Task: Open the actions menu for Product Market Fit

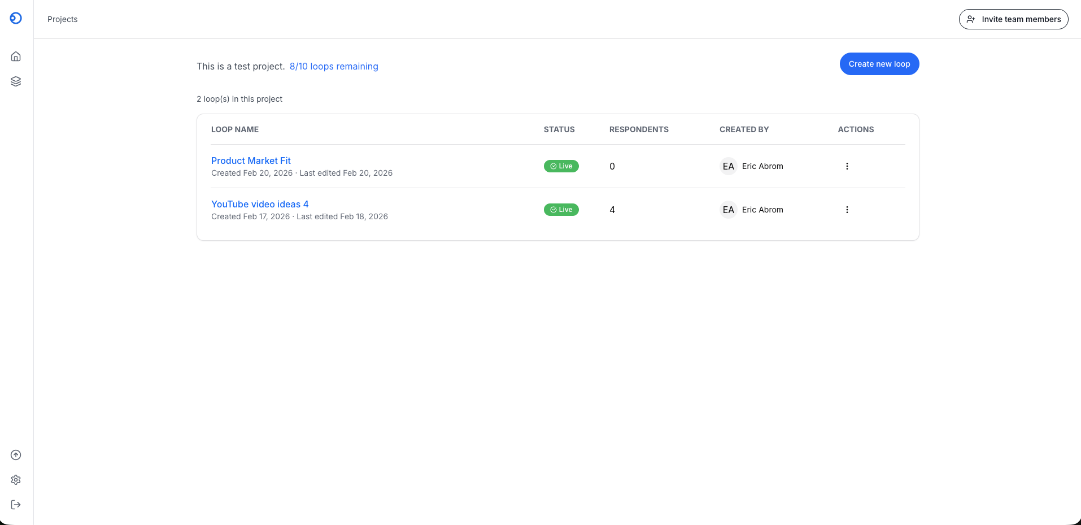Action: 847,166
